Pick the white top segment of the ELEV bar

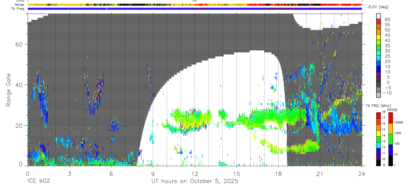tap(378, 16)
